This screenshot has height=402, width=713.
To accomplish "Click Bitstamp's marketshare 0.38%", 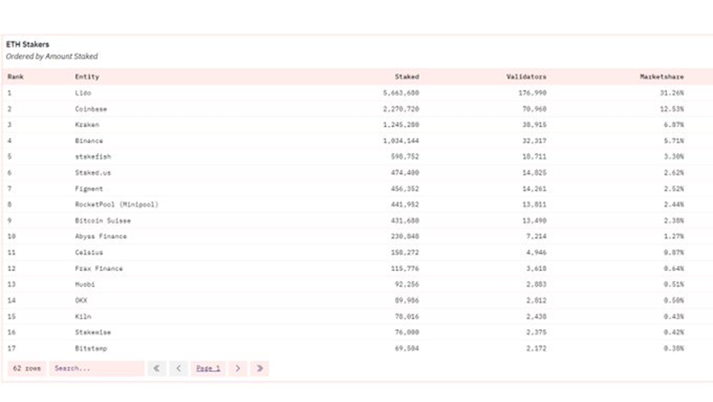I will (x=673, y=348).
